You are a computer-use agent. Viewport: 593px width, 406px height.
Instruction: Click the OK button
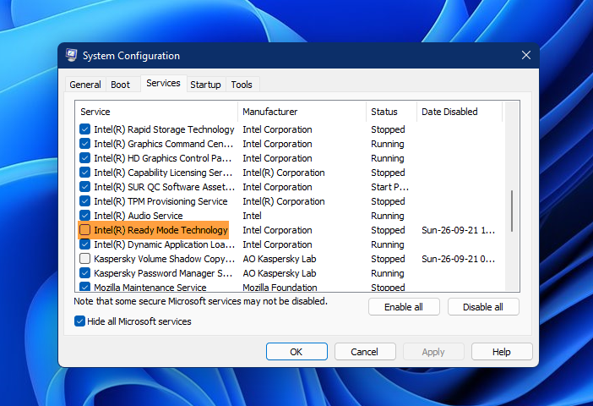(296, 352)
